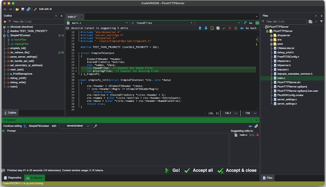
Task: Click the Outline tab at panel bottom
Action: pyautogui.click(x=10, y=113)
